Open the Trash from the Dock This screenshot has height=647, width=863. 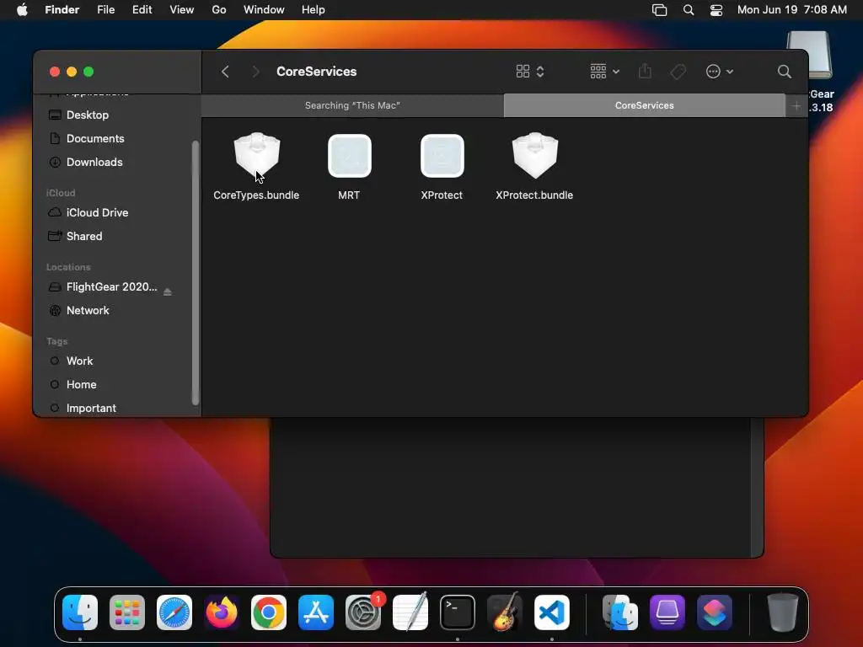782,612
